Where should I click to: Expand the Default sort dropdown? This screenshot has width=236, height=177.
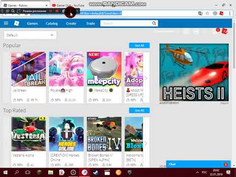pos(30,35)
